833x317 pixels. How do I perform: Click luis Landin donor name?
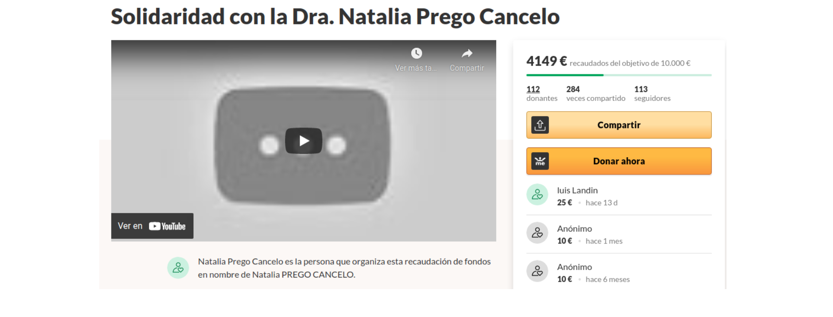577,190
